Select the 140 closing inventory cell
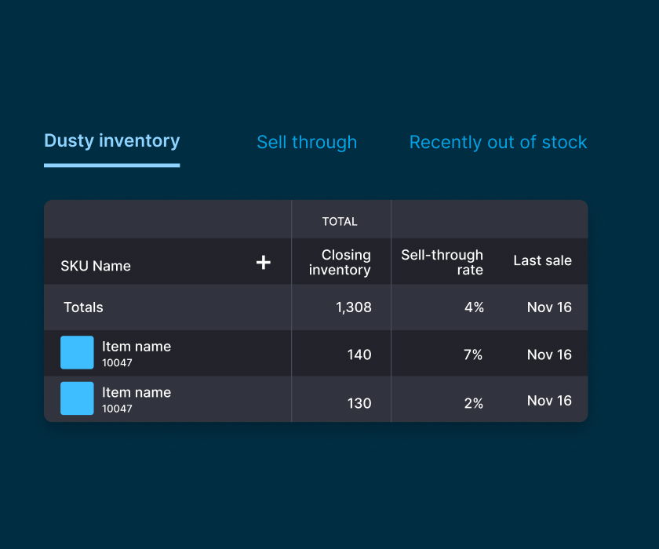659x549 pixels. (x=359, y=354)
